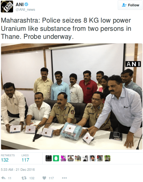Click the verified badge next to ANI
This screenshot has height=182, width=143.
click(26, 4)
